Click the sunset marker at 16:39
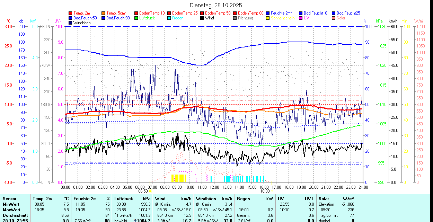Screen dimensions: 433x222 pyautogui.click(x=272, y=190)
